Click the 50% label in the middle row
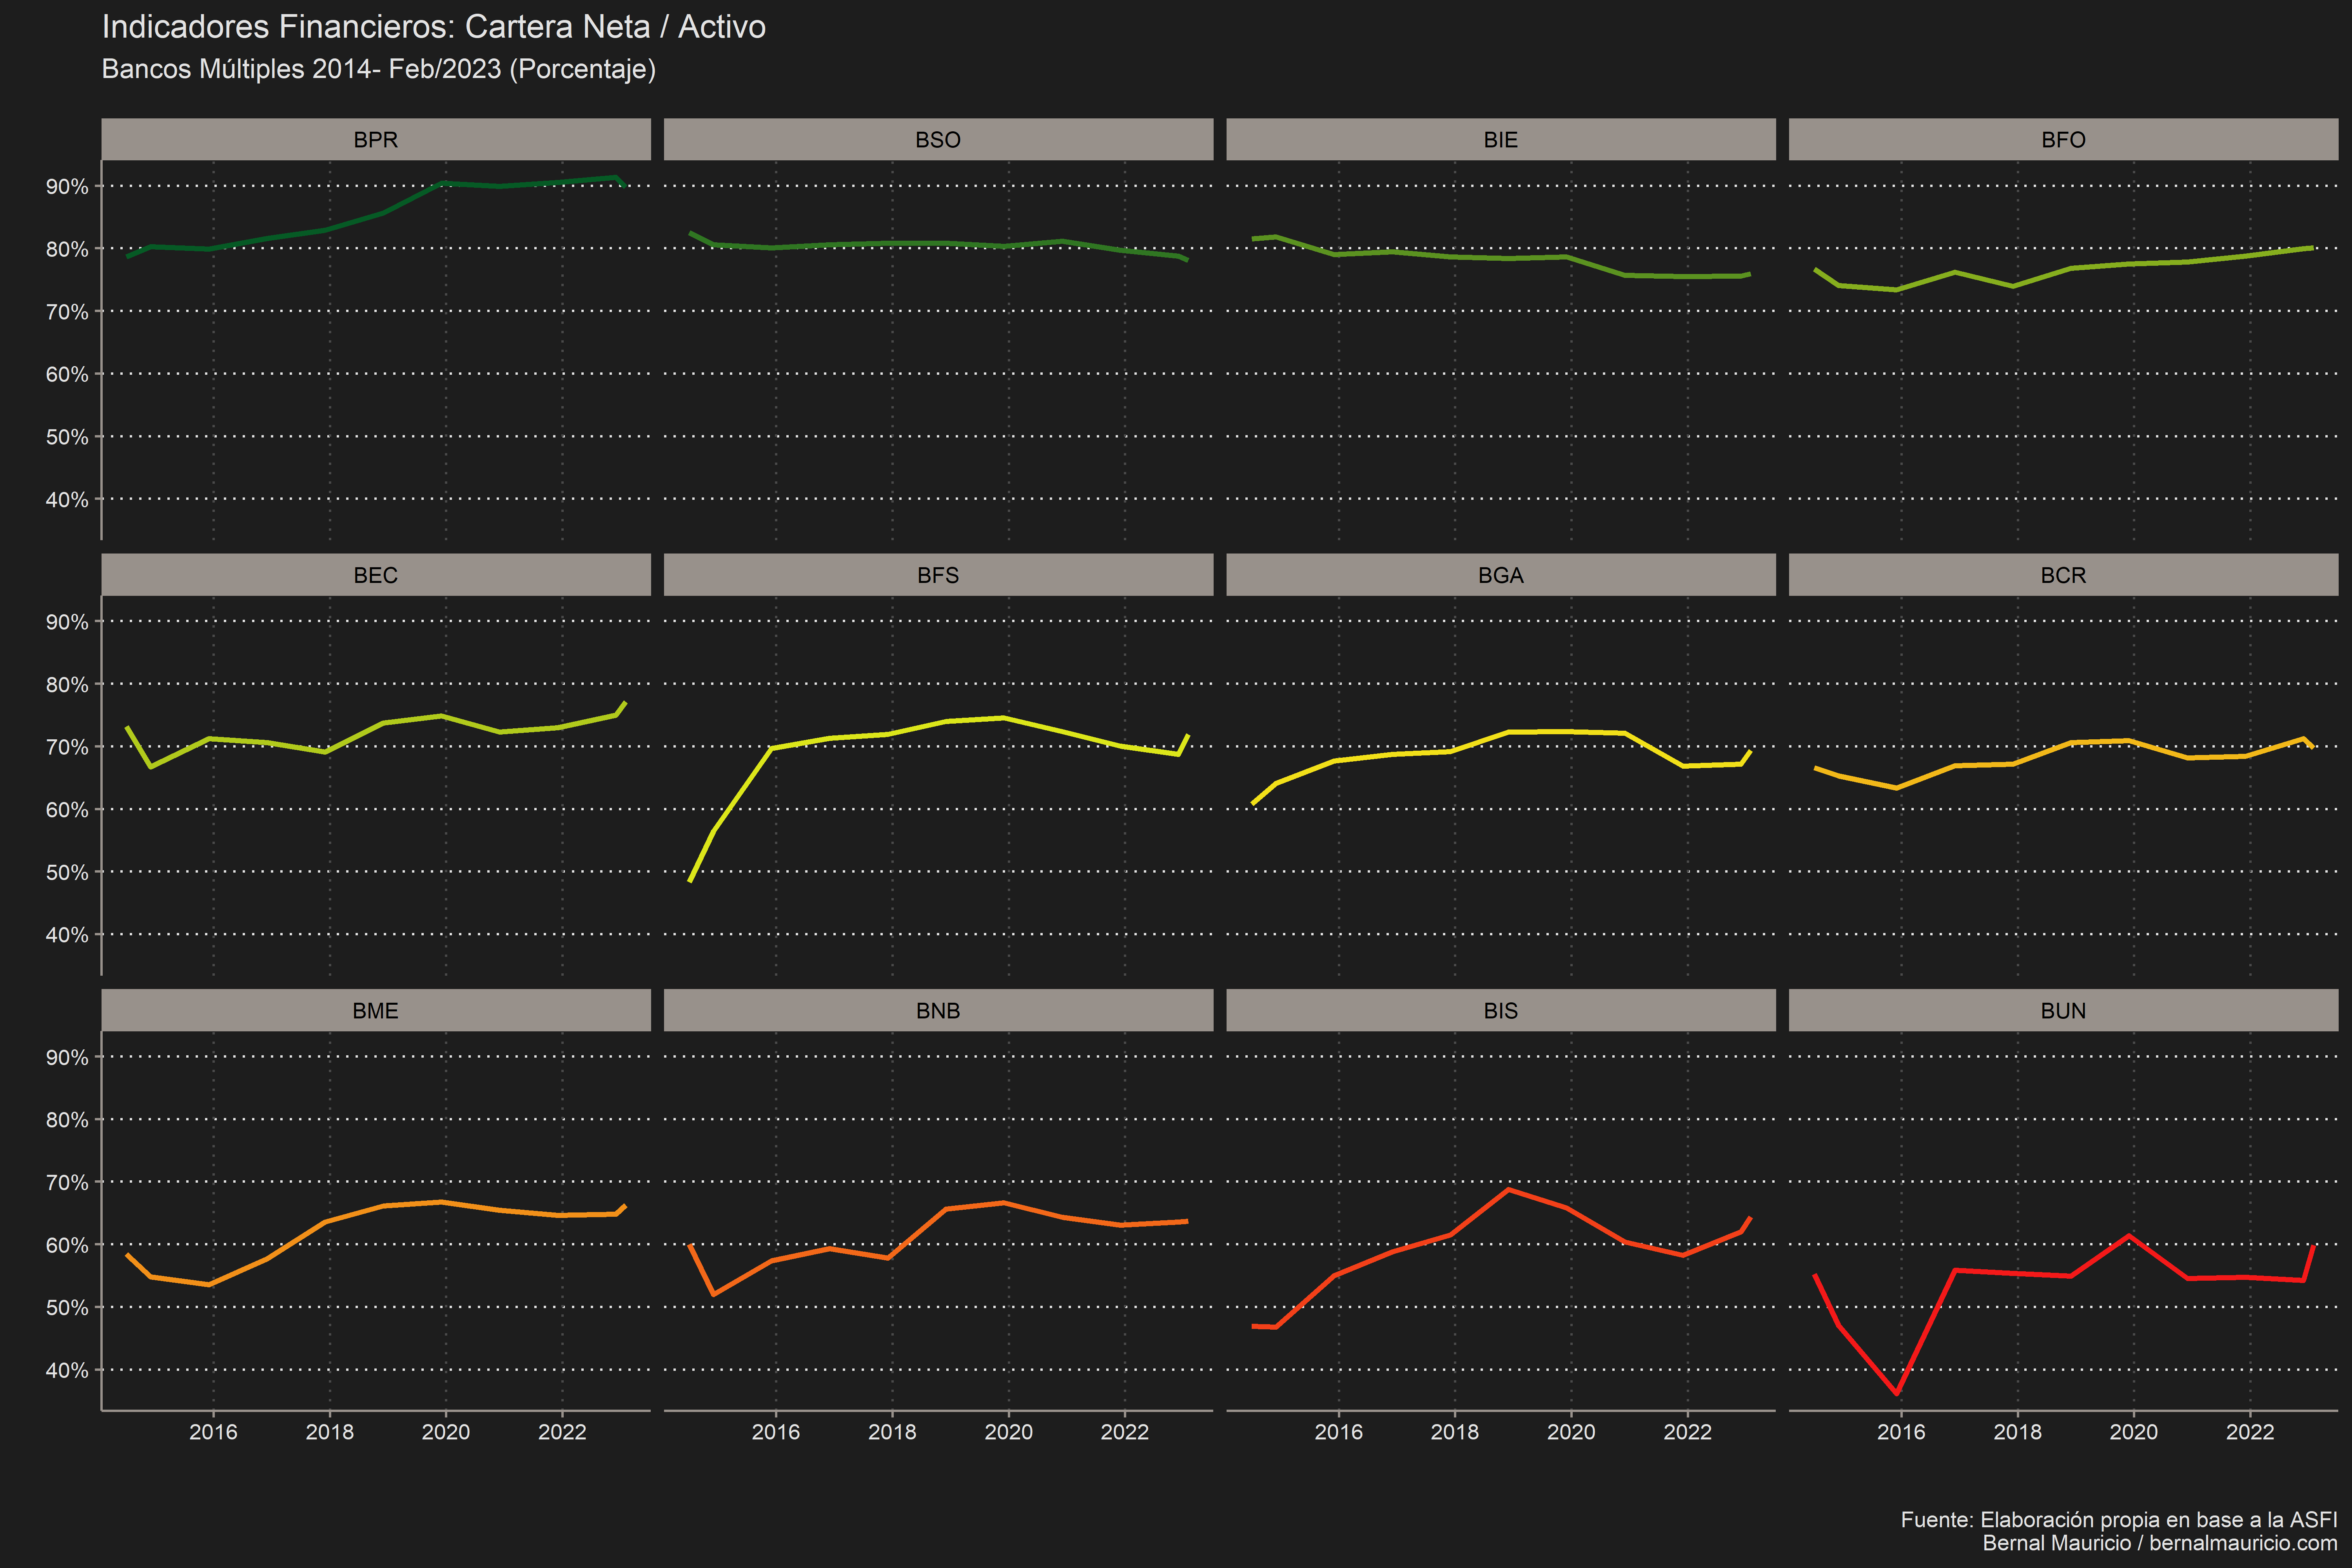Screen dimensions: 2352x1568 pos(67,872)
